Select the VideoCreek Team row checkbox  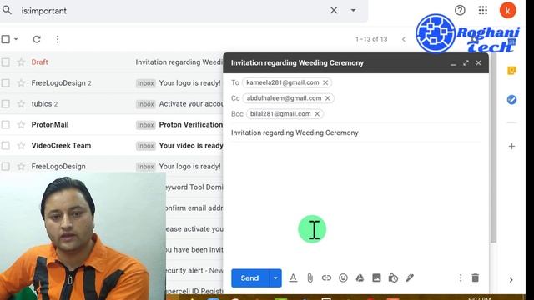[6, 146]
